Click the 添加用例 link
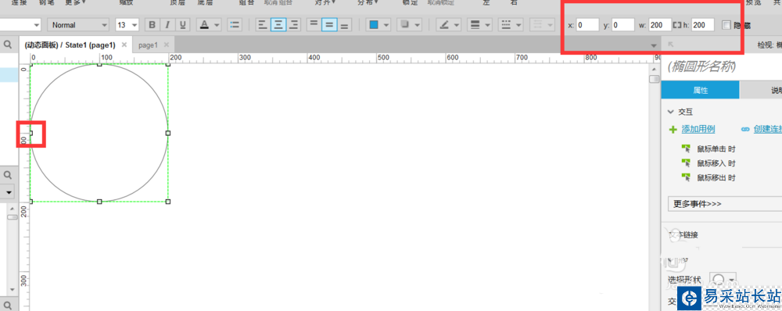This screenshot has width=782, height=311. point(698,129)
